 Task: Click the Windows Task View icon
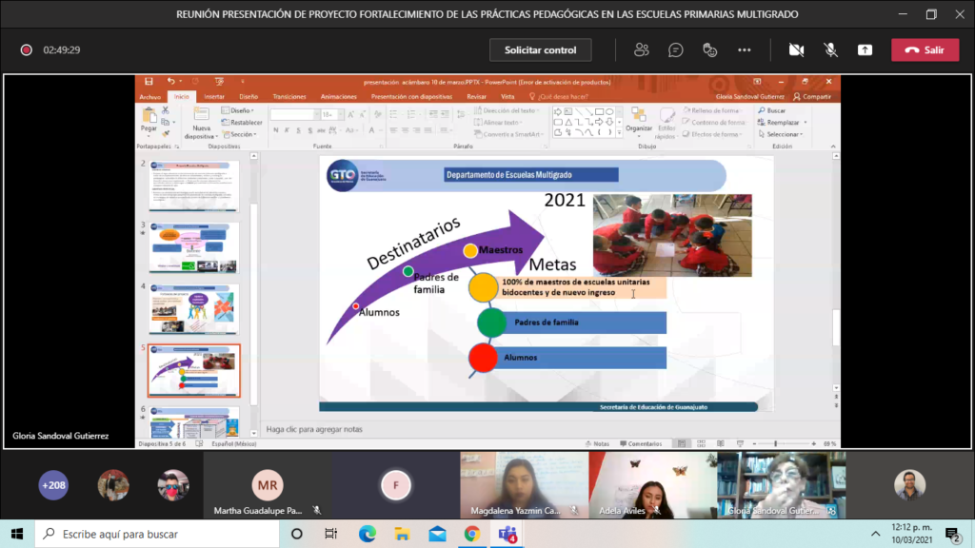[x=330, y=534]
